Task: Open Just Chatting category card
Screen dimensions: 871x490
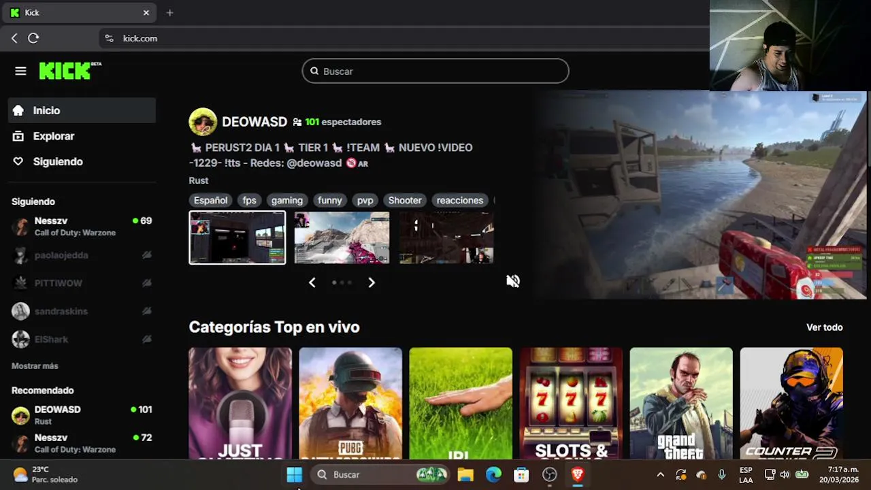Action: click(240, 403)
